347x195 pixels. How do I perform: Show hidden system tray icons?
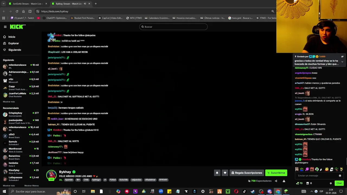(x=311, y=191)
